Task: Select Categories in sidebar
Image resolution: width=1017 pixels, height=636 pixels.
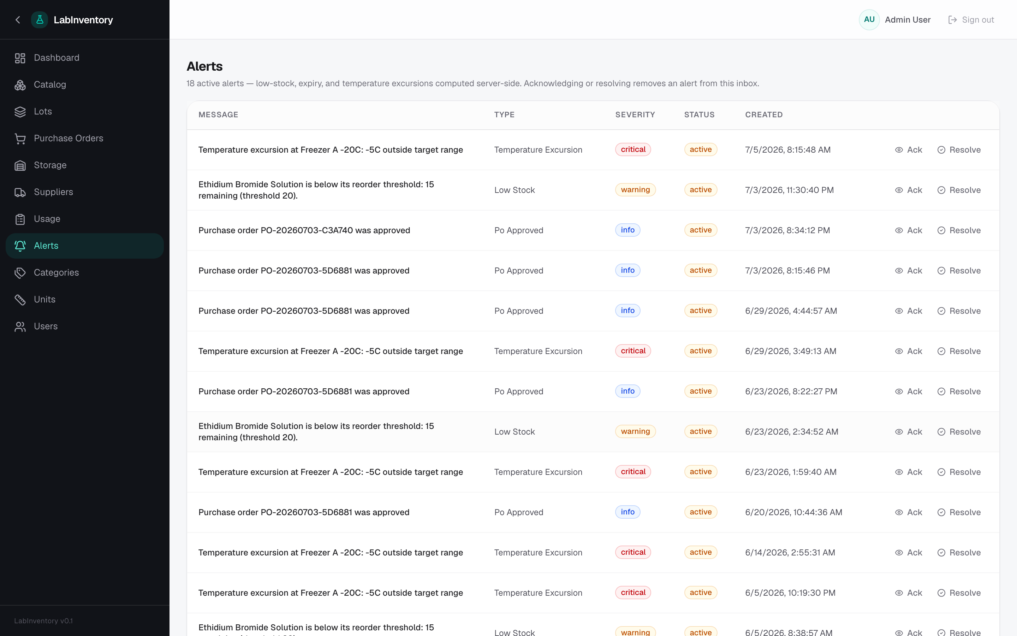Action: 84,272
